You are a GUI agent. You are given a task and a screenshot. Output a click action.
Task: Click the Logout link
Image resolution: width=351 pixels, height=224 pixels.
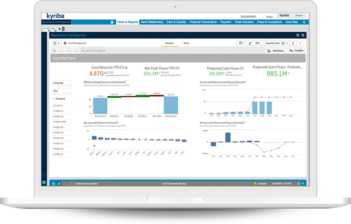[269, 17]
